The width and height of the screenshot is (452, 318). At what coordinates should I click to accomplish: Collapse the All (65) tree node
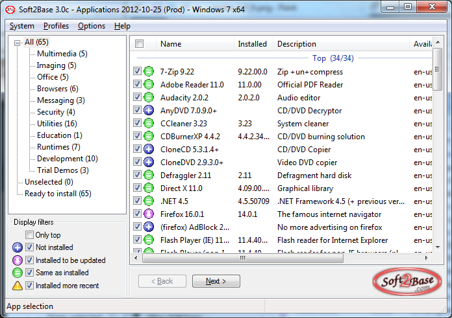(x=18, y=43)
